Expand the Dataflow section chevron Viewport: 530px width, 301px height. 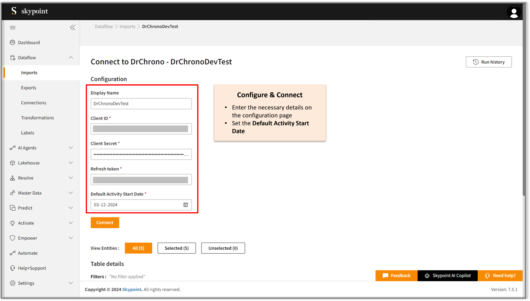click(x=71, y=57)
